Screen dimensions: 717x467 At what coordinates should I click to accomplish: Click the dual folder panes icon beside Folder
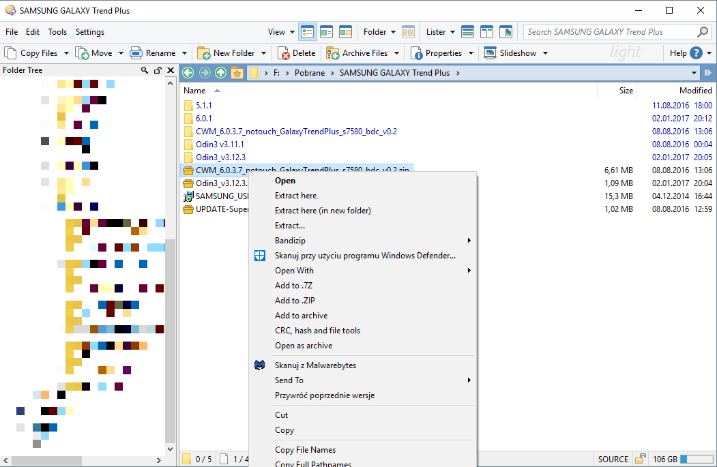click(408, 32)
